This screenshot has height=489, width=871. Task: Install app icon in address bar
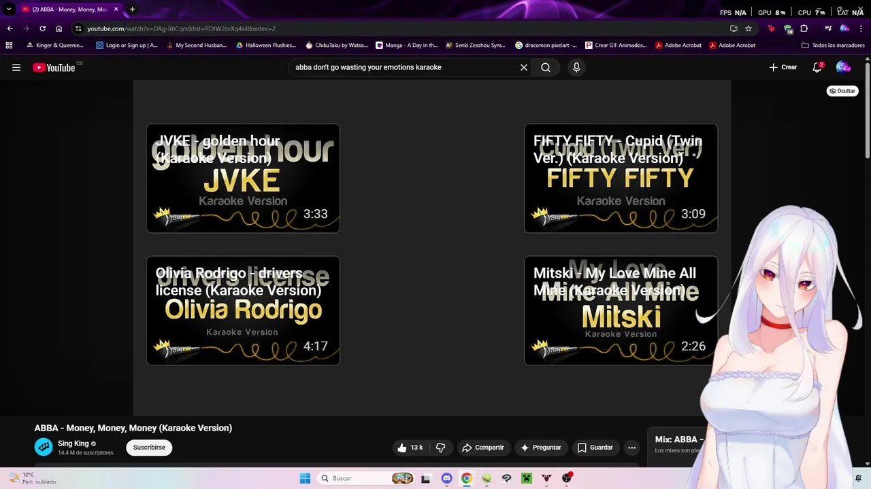pos(734,29)
